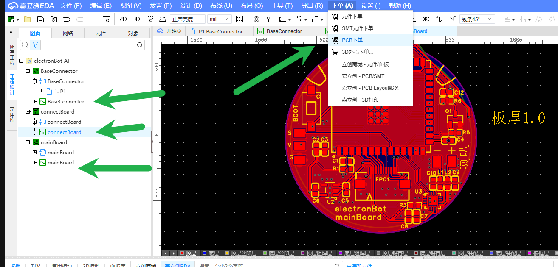Select the routing track tool icon
The image size is (558, 267).
click(453, 19)
